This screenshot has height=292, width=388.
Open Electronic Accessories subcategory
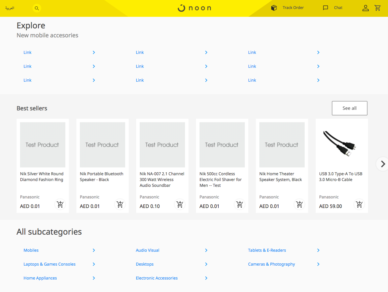pyautogui.click(x=157, y=278)
